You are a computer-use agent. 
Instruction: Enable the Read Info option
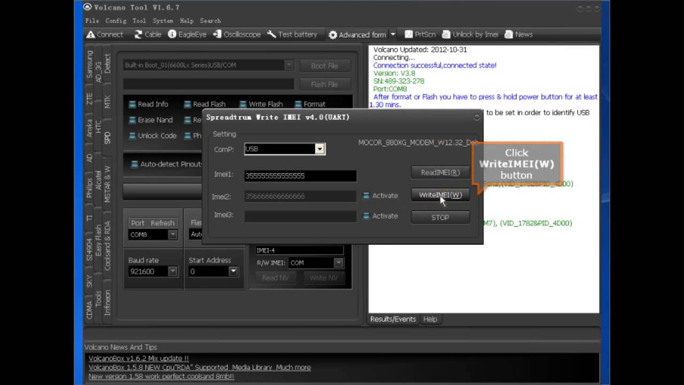[x=133, y=104]
